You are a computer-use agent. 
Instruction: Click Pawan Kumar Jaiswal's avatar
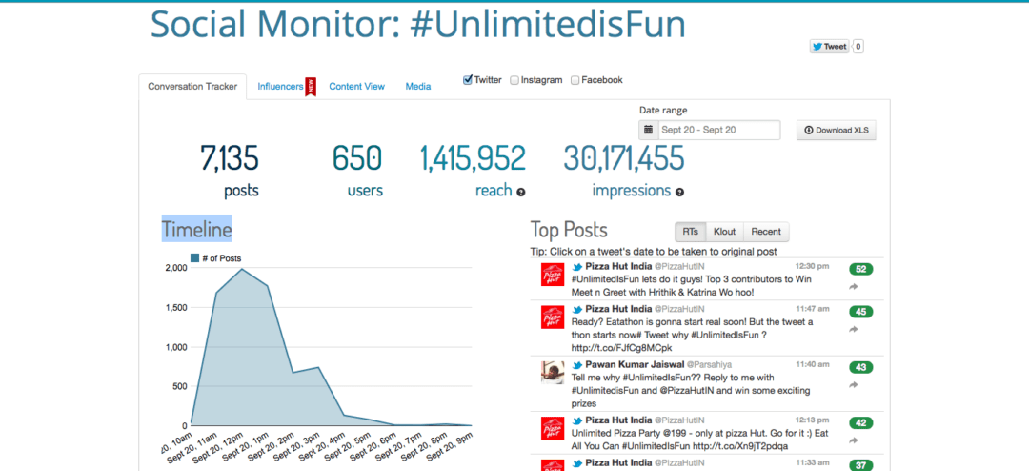click(x=553, y=372)
